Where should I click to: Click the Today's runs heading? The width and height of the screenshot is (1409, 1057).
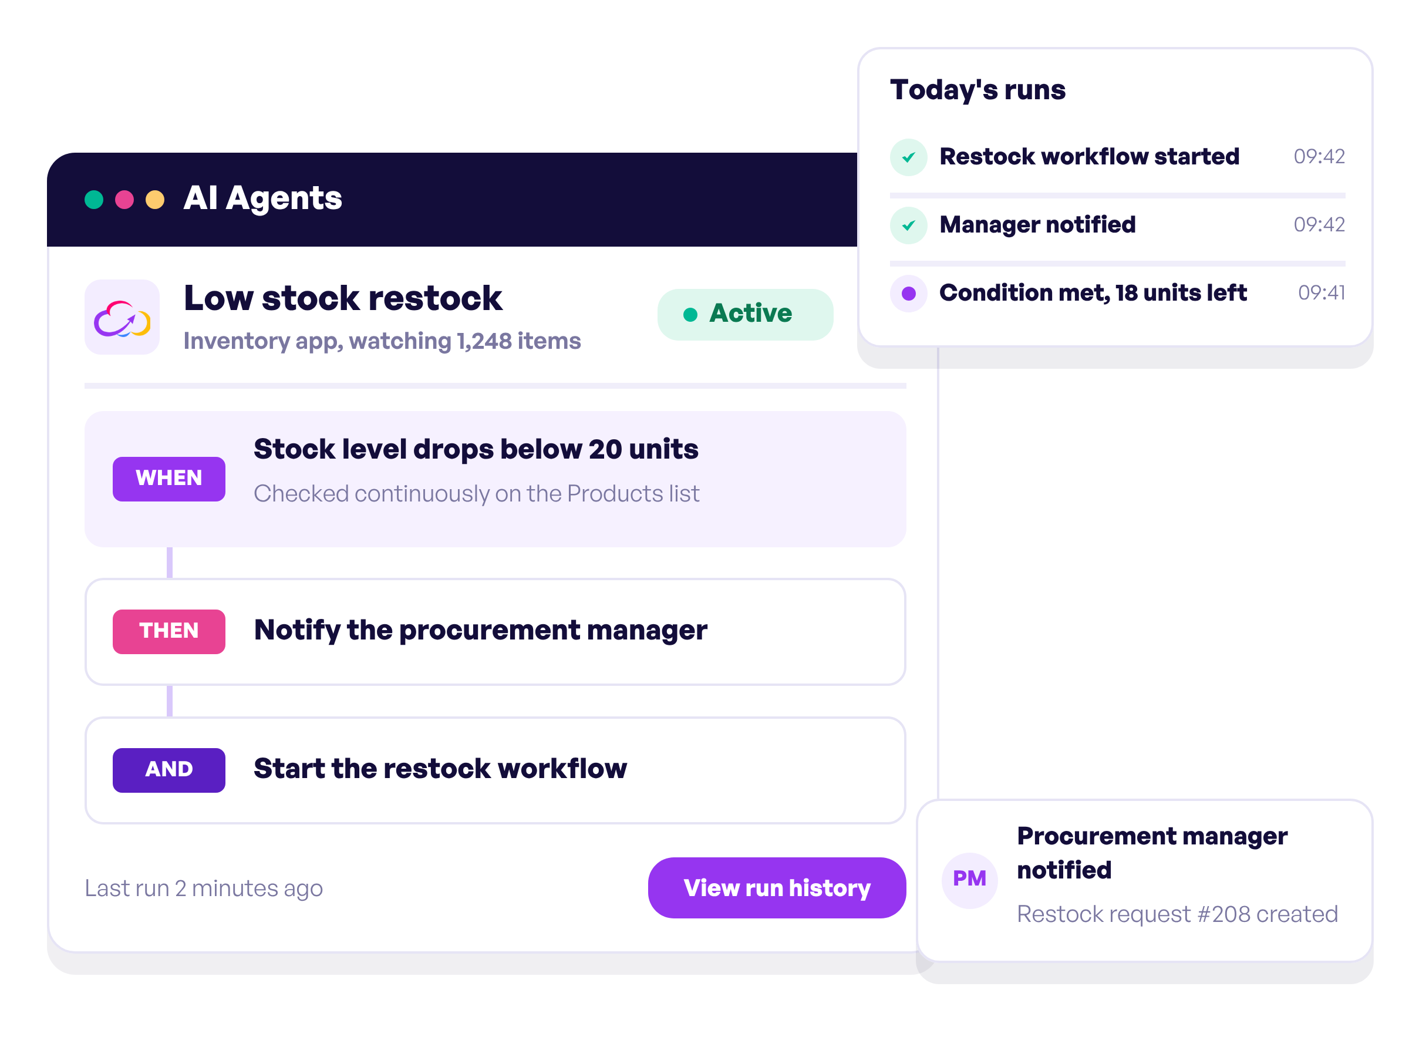[x=977, y=90]
